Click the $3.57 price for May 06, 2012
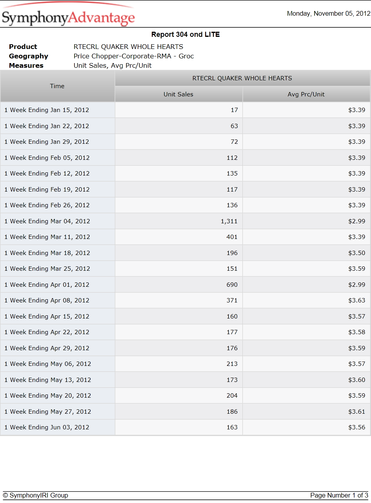This screenshot has width=371, height=503. [x=357, y=364]
